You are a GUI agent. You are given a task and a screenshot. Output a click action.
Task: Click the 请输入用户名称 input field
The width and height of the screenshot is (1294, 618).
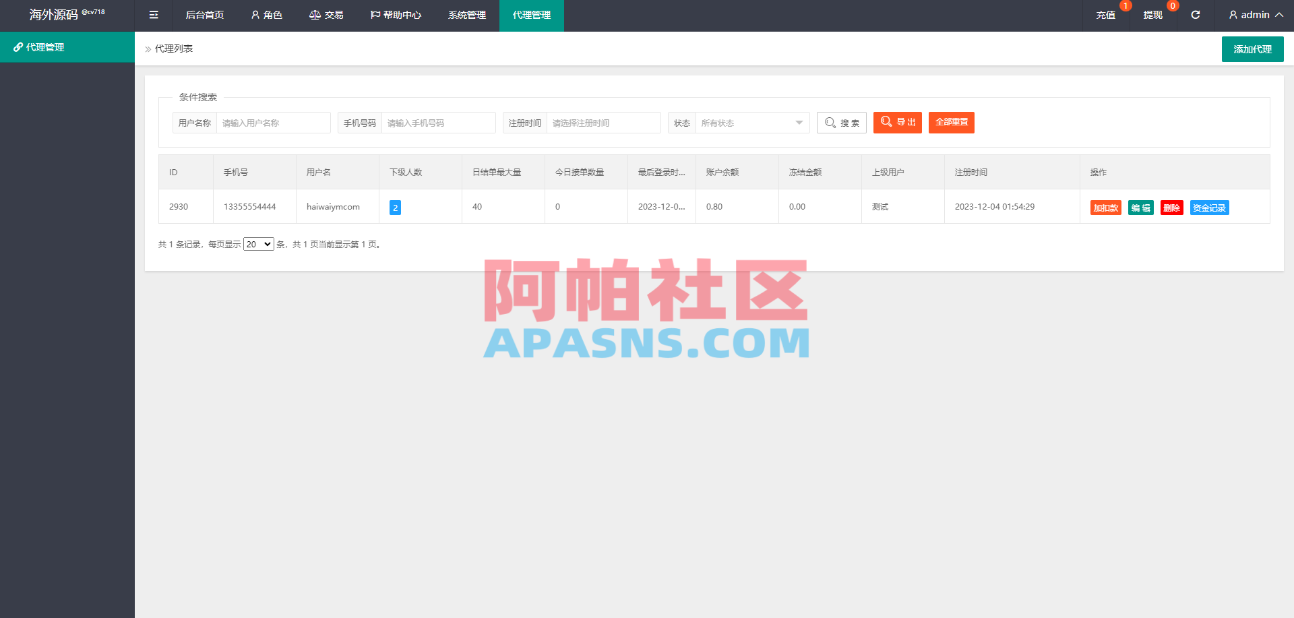pyautogui.click(x=273, y=123)
